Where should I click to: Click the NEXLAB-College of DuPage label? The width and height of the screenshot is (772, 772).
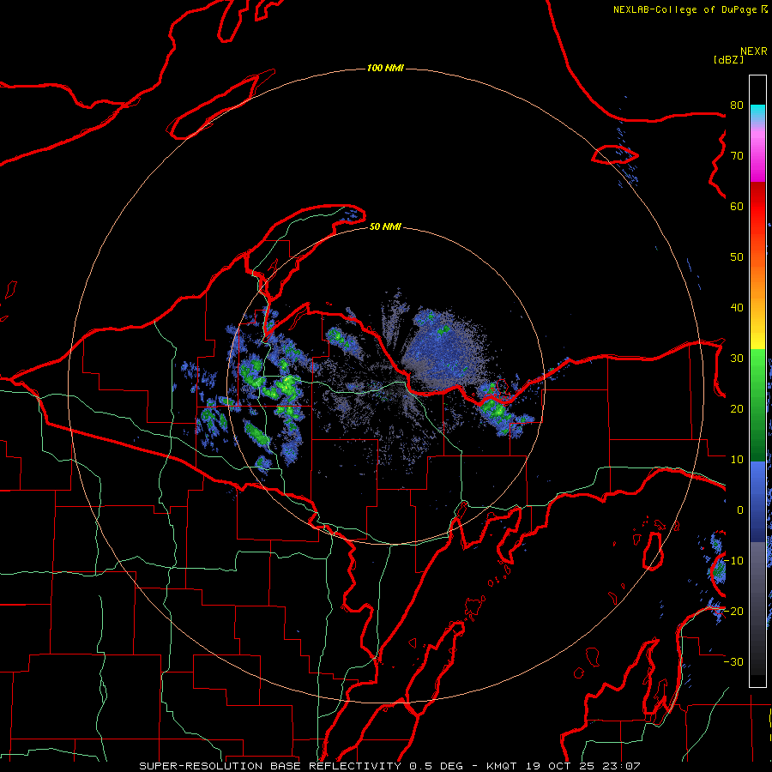click(x=690, y=9)
